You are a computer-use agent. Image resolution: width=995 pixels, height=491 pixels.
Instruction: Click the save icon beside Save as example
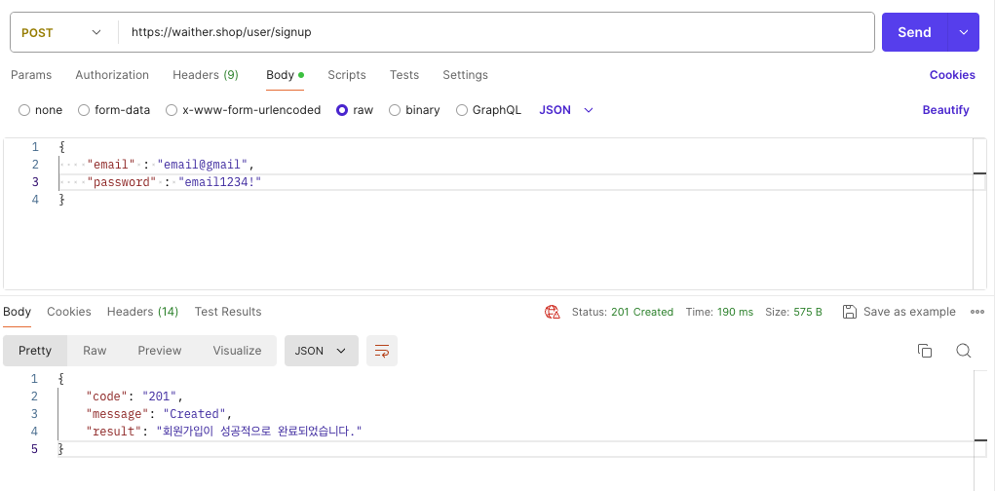tap(850, 312)
